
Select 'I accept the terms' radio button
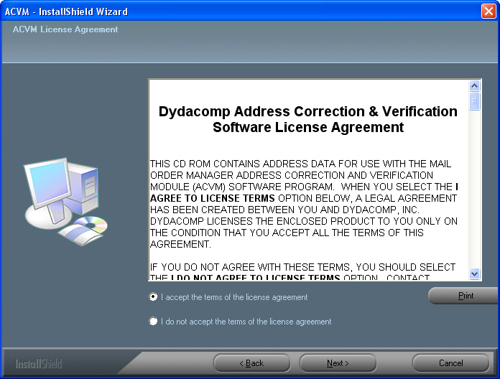[x=153, y=297]
